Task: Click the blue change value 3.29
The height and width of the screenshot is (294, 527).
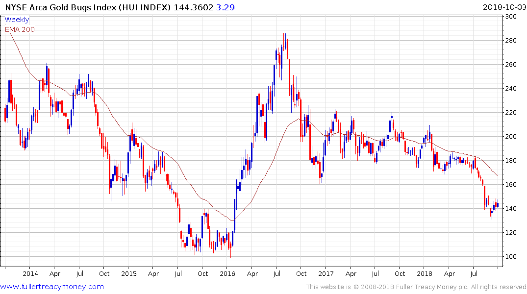Action: [x=225, y=7]
